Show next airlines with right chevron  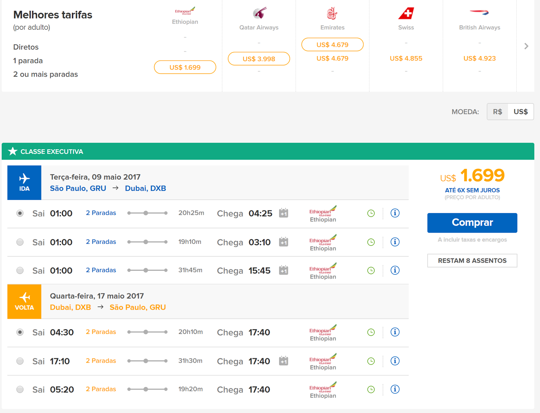coord(526,46)
